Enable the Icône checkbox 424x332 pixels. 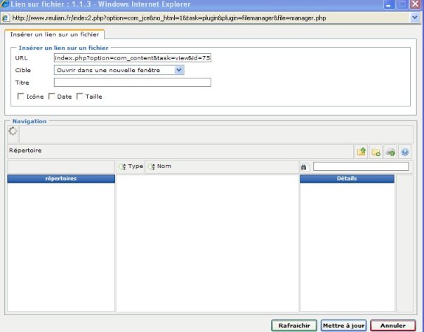tap(20, 96)
